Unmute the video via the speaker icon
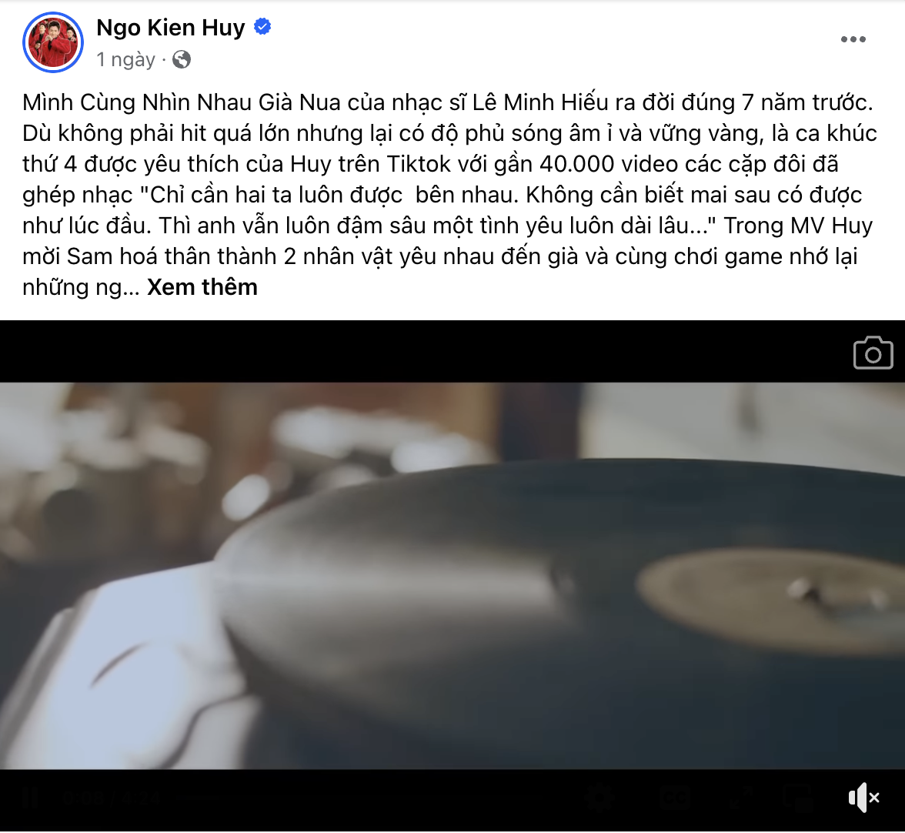This screenshot has height=833, width=905. [863, 798]
